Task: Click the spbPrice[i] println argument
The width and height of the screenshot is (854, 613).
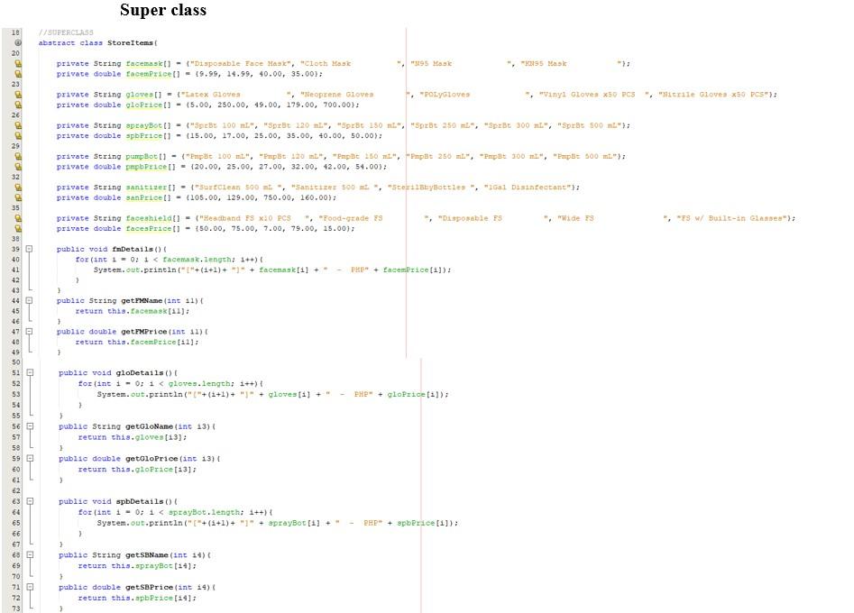Action: click(x=424, y=523)
